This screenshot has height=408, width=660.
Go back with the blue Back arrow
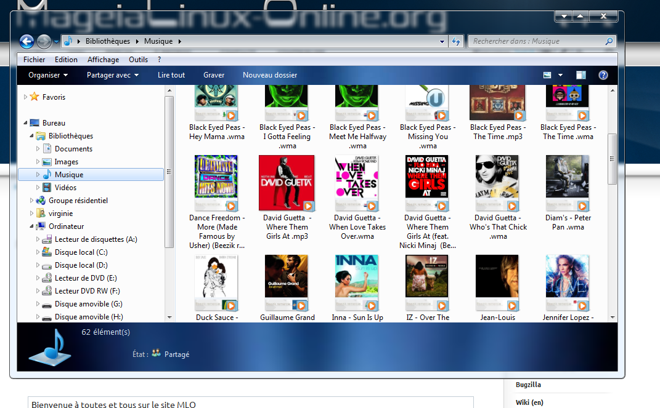(x=26, y=41)
